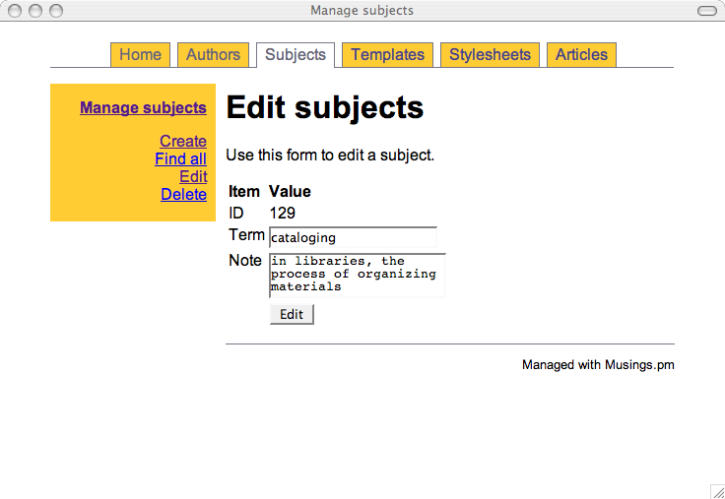
Task: Open the Stylesheets tab
Action: pyautogui.click(x=490, y=55)
